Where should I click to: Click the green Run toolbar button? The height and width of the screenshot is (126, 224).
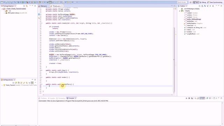coord(23,2)
